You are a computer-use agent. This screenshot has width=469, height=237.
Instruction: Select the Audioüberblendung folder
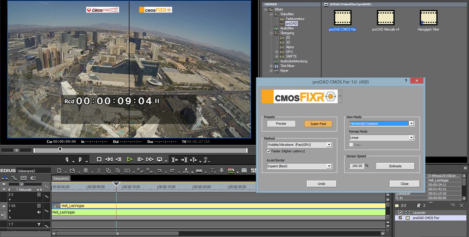[293, 61]
